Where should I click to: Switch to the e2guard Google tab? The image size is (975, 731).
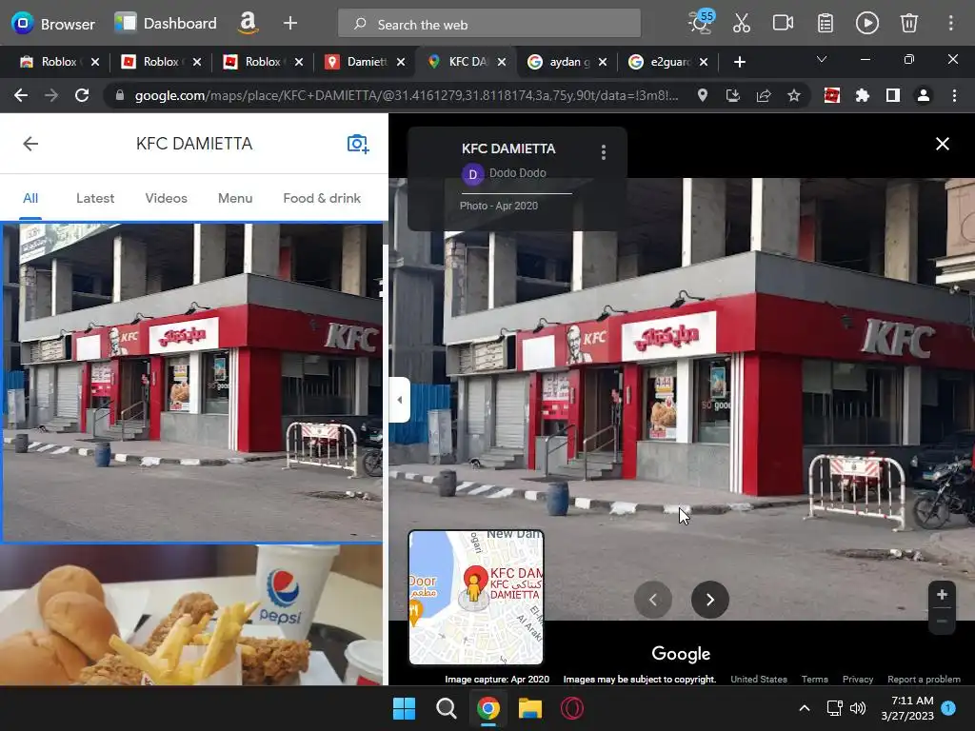[667, 62]
